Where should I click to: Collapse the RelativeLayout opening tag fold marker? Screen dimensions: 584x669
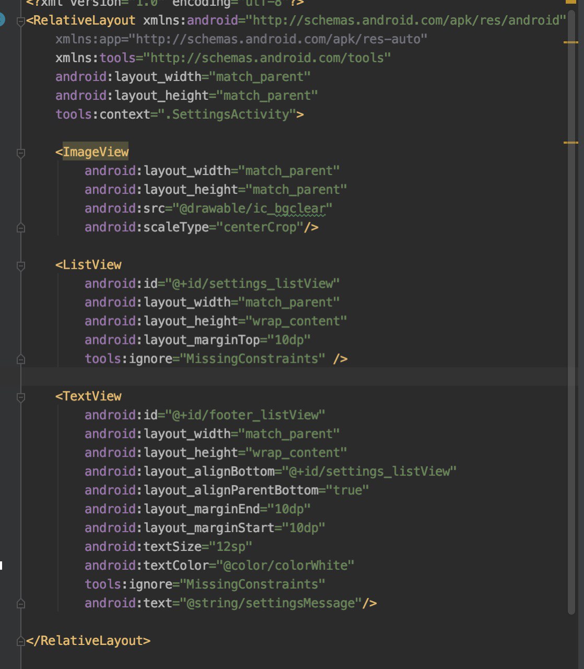[21, 21]
